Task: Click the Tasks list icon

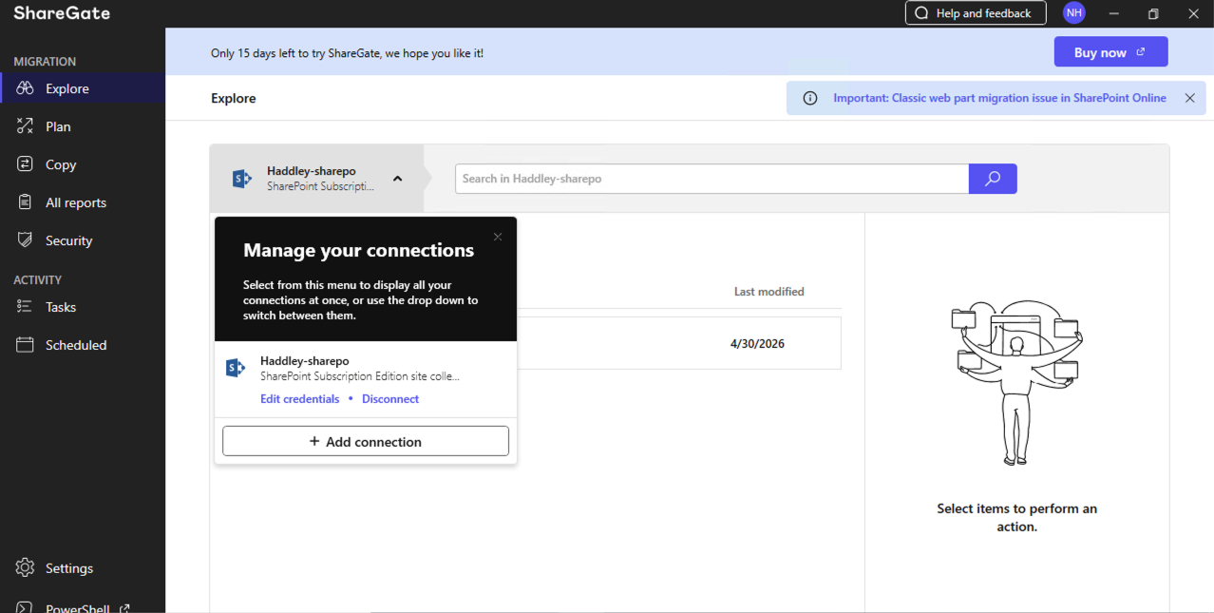Action: point(26,307)
